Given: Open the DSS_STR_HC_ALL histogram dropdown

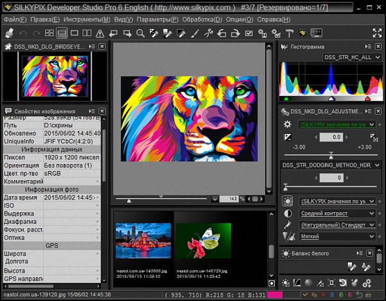Looking at the screenshot, I should click(x=352, y=57).
